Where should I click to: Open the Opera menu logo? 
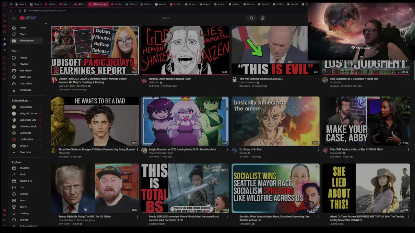pyautogui.click(x=4, y=4)
